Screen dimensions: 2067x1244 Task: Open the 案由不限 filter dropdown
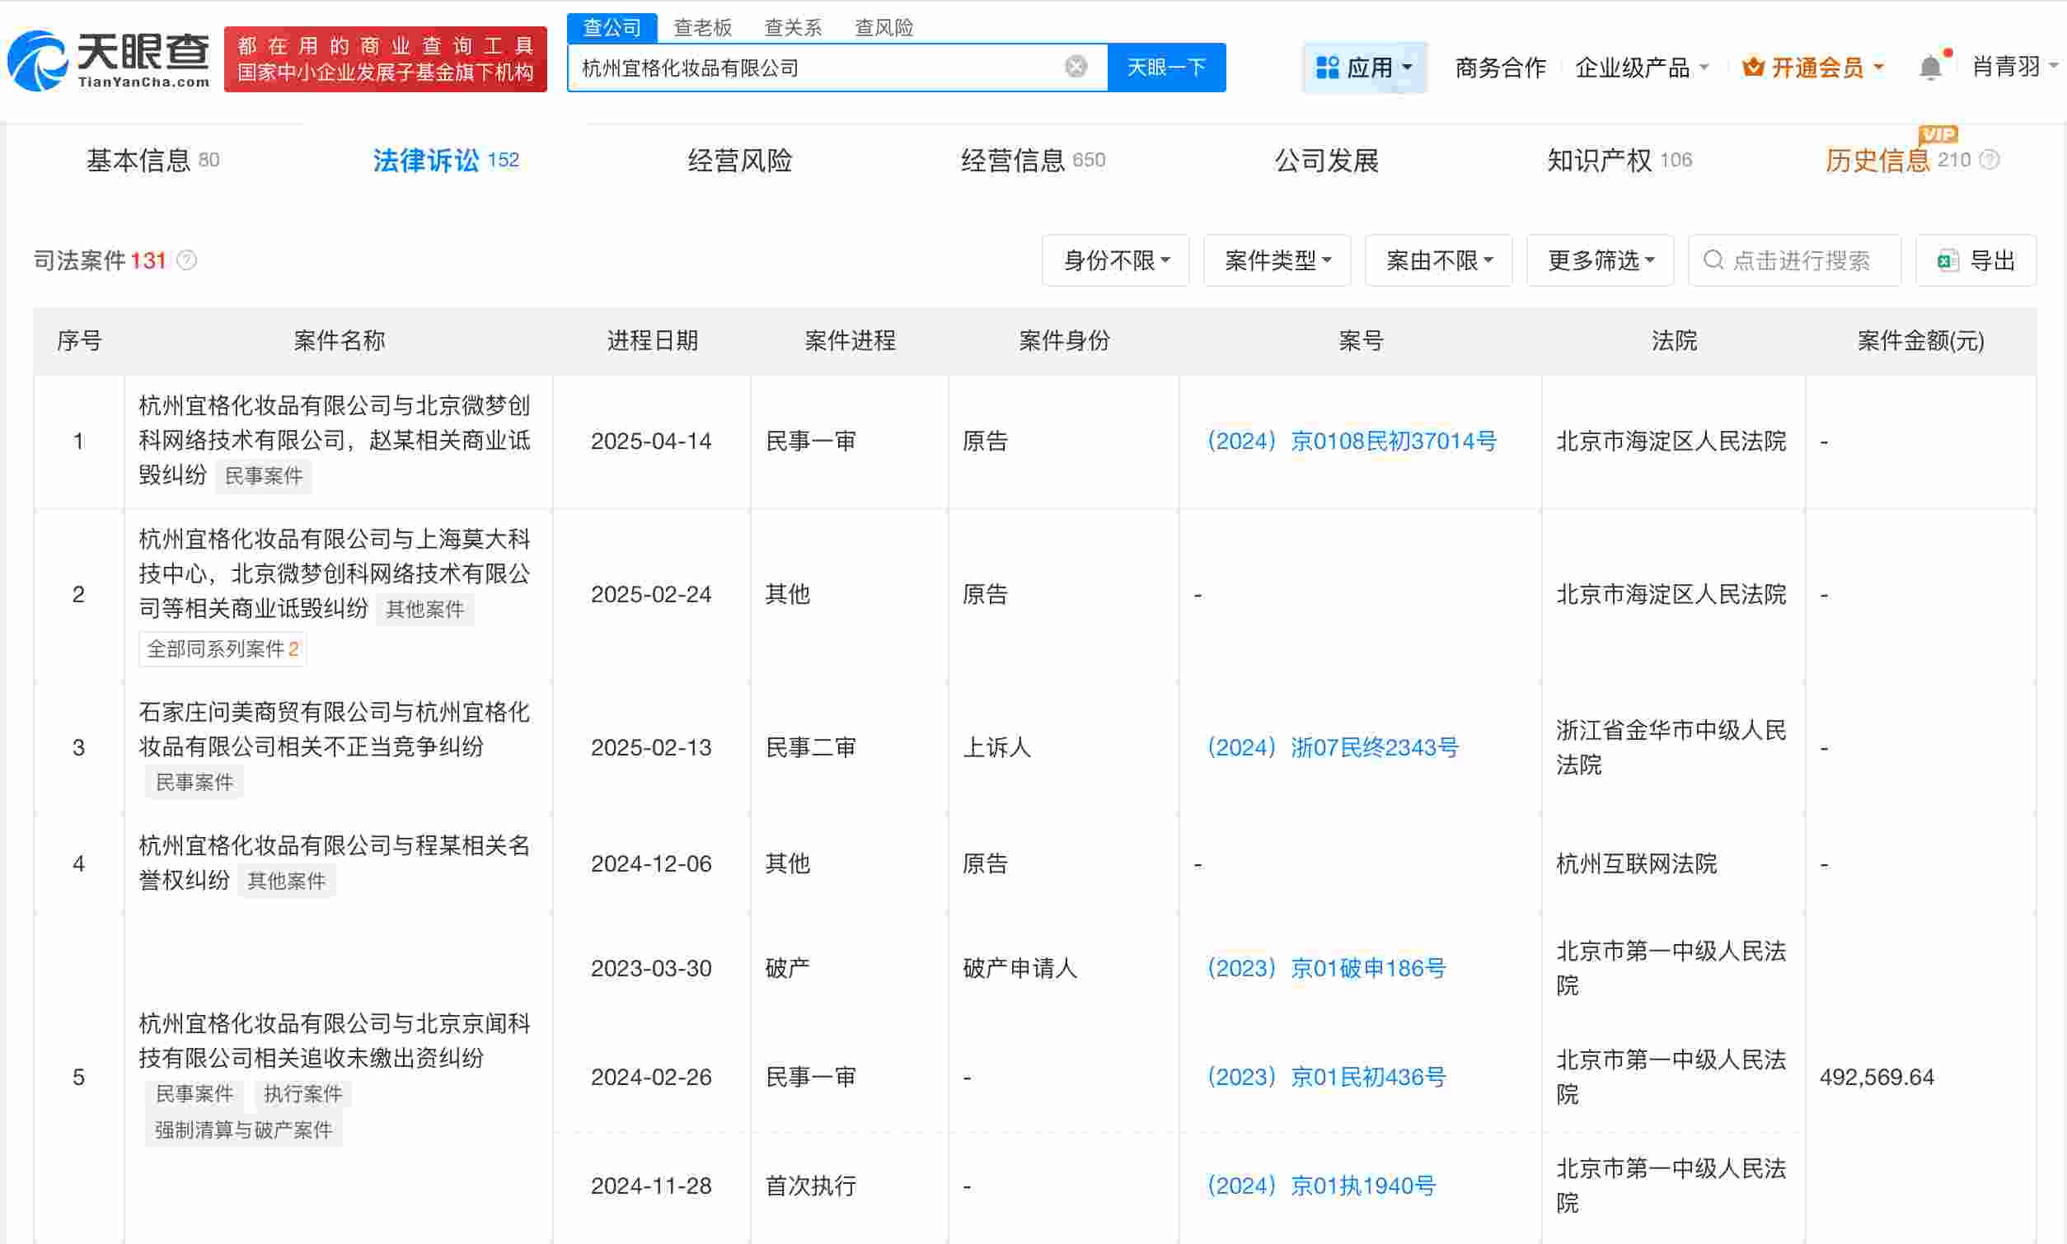click(1438, 260)
